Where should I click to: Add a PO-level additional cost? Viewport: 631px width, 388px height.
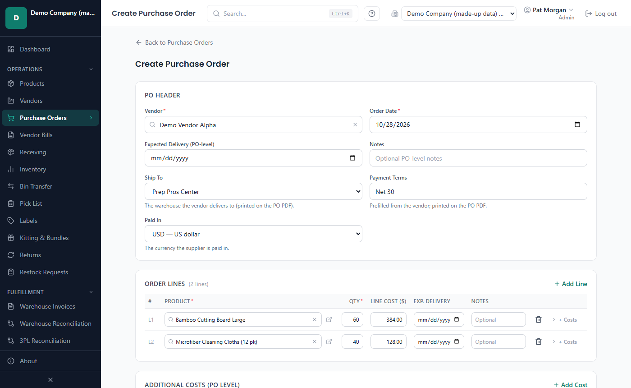click(571, 385)
